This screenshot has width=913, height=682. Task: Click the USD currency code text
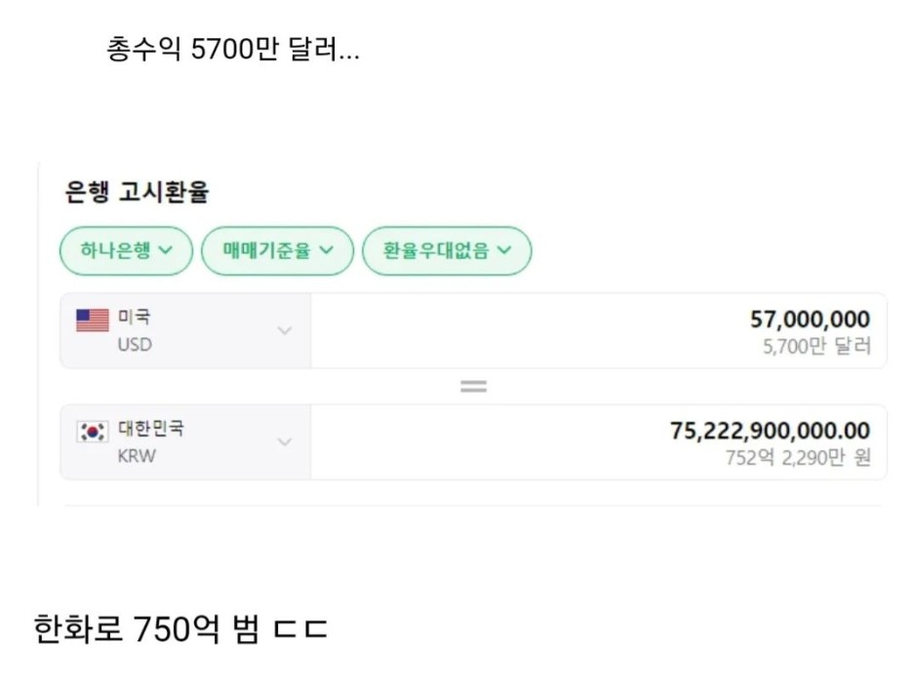[135, 345]
